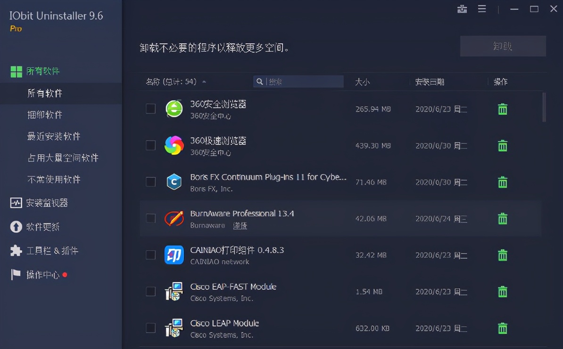563x349 pixels.
Task: Click the trash icon for BurnAware Professional
Action: (502, 219)
